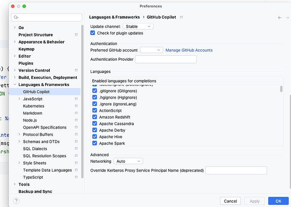Image resolution: width=291 pixels, height=207 pixels.
Task: Click project icon next to Template Data Languages
Action: coord(76,170)
